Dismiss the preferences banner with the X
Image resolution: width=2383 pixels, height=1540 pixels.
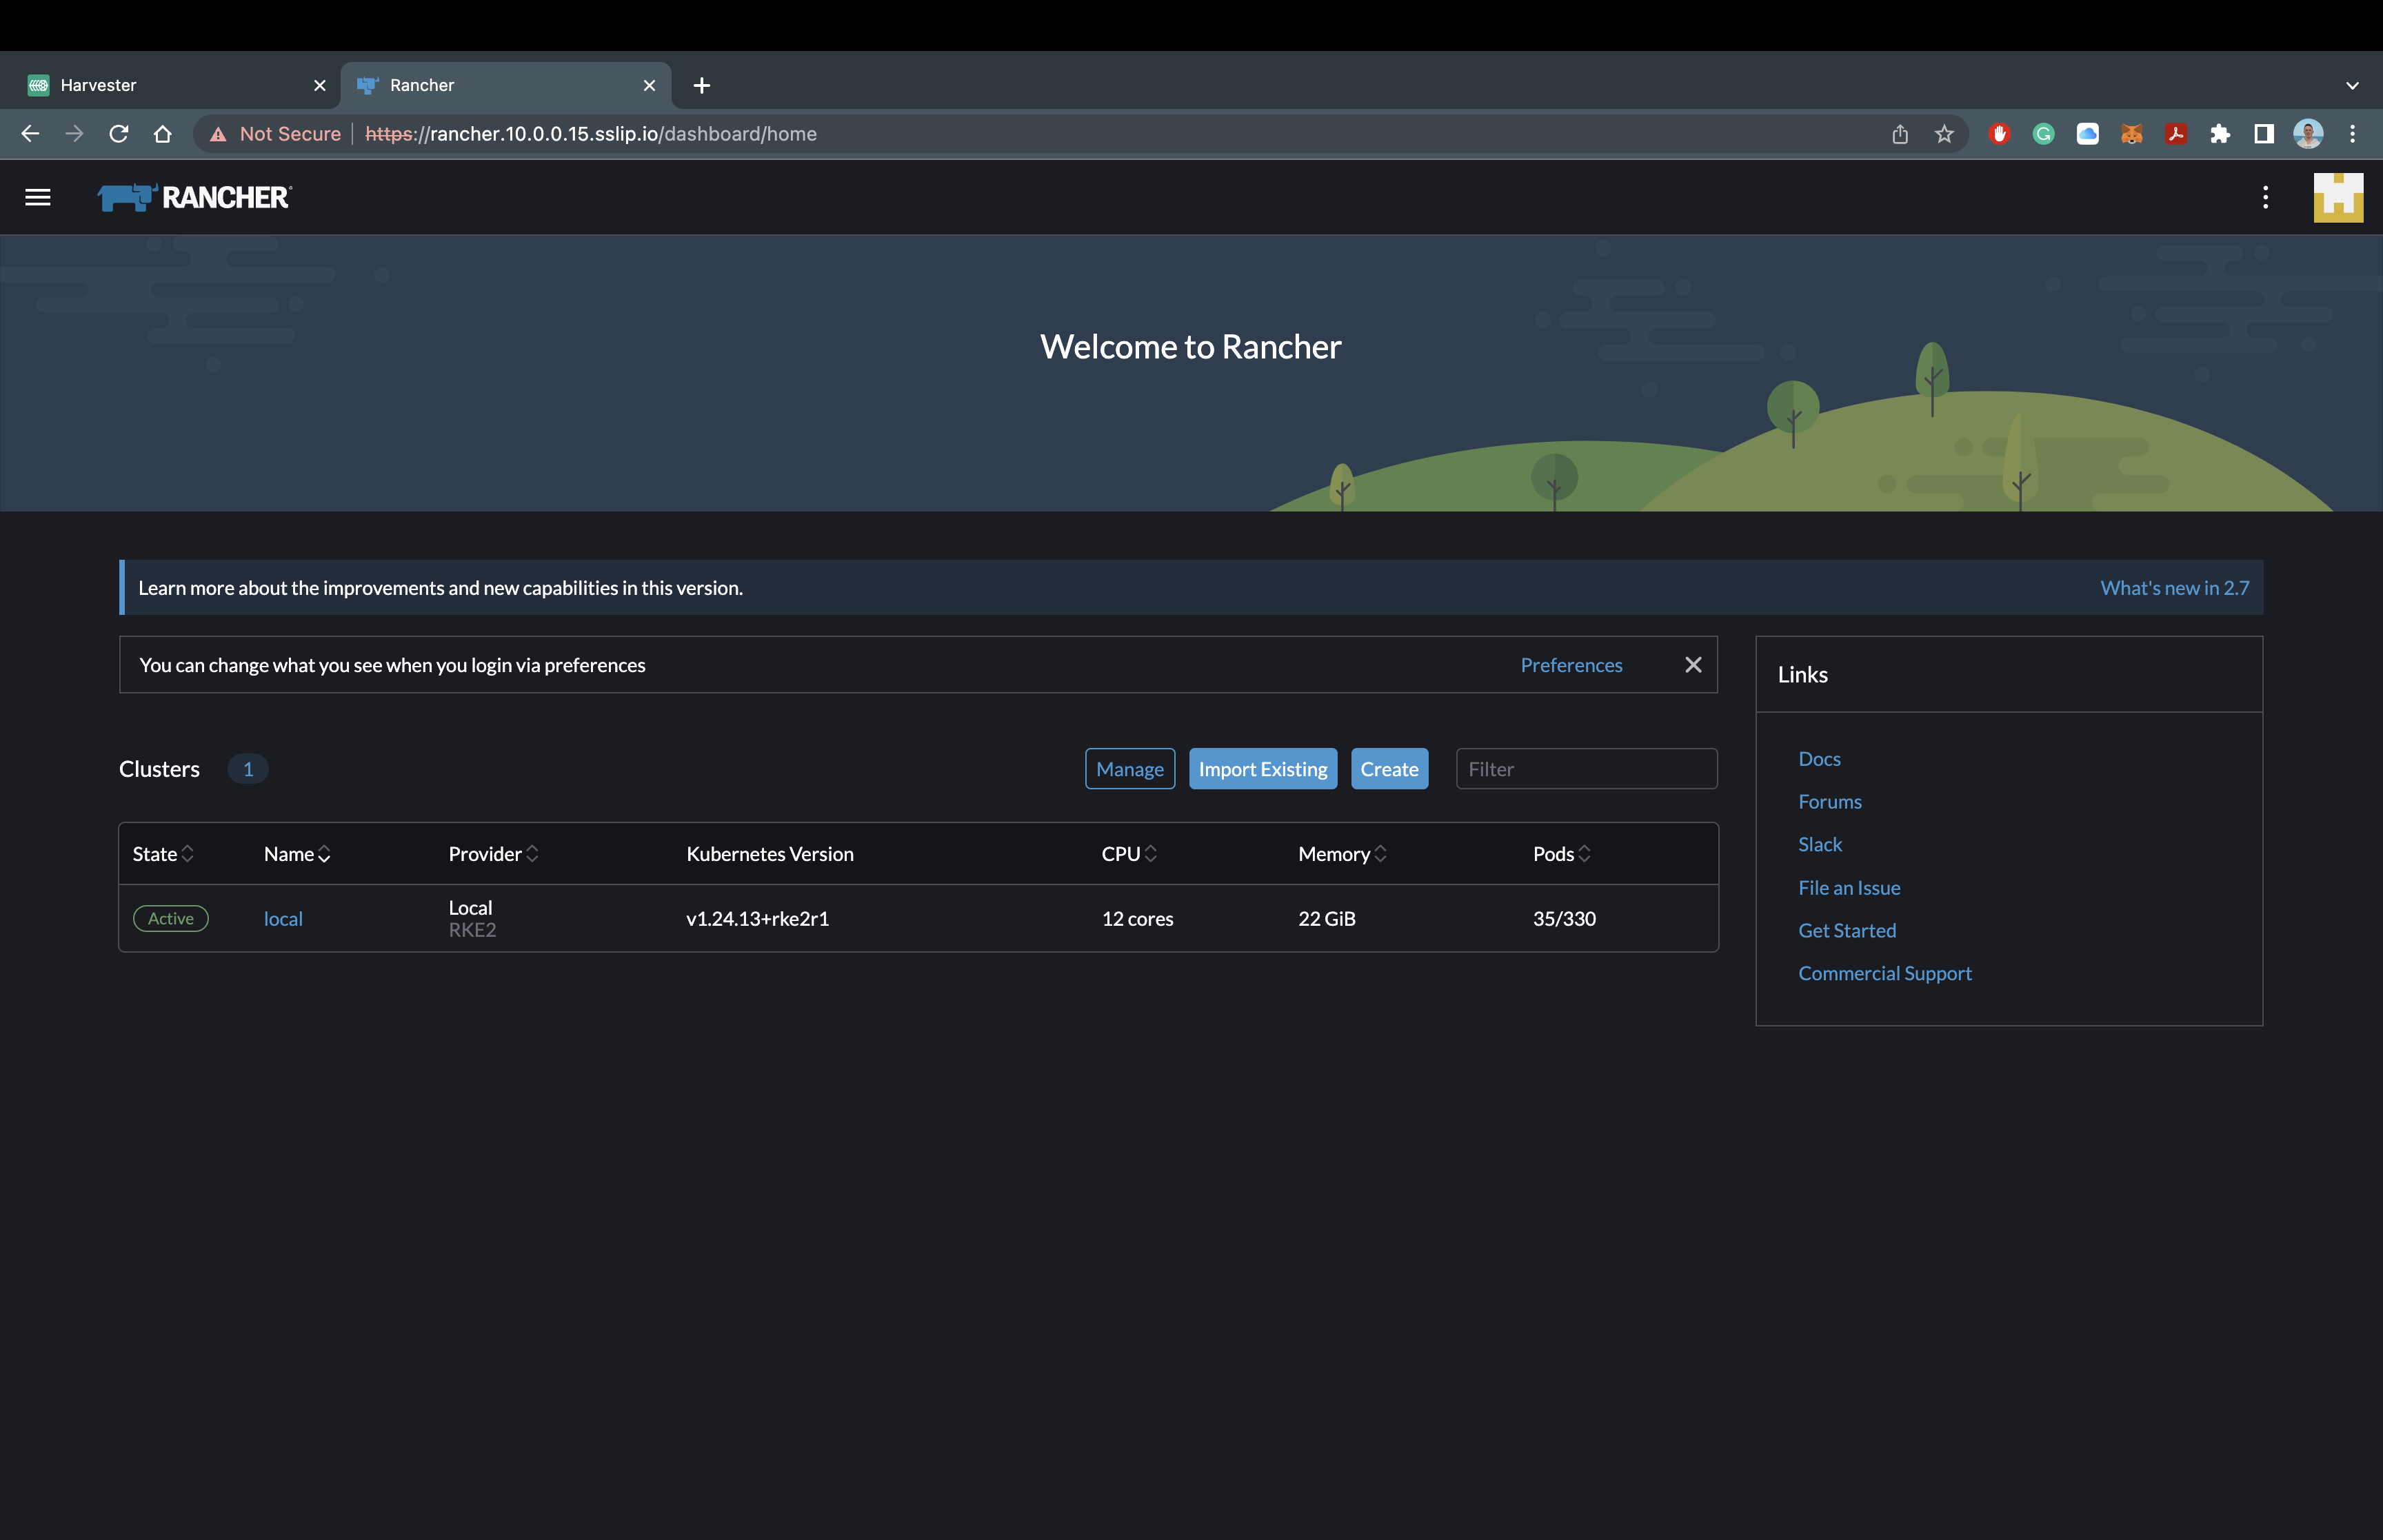pos(1692,664)
